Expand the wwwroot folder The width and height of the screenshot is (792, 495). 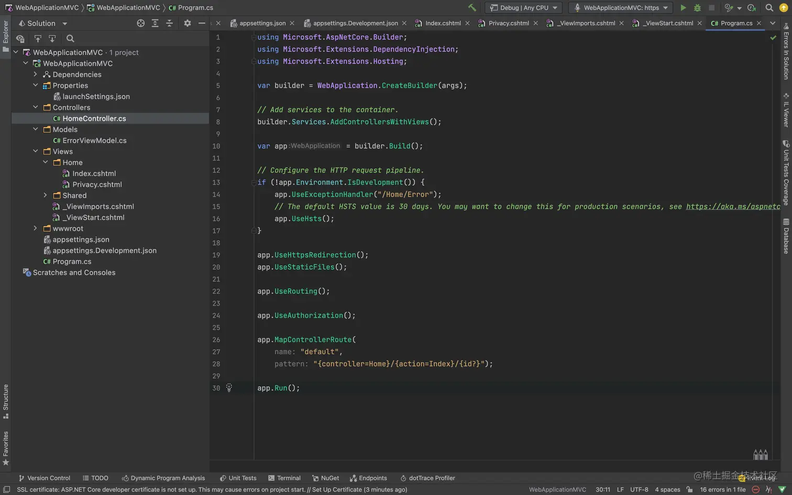point(36,228)
